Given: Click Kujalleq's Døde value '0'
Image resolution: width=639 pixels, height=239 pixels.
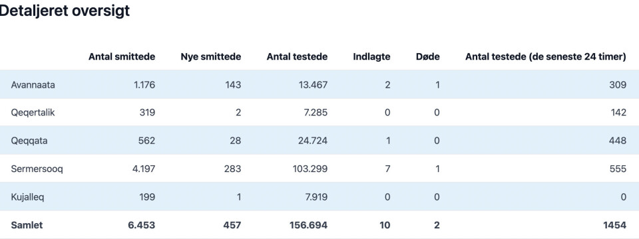Looking at the screenshot, I should click(x=437, y=197).
